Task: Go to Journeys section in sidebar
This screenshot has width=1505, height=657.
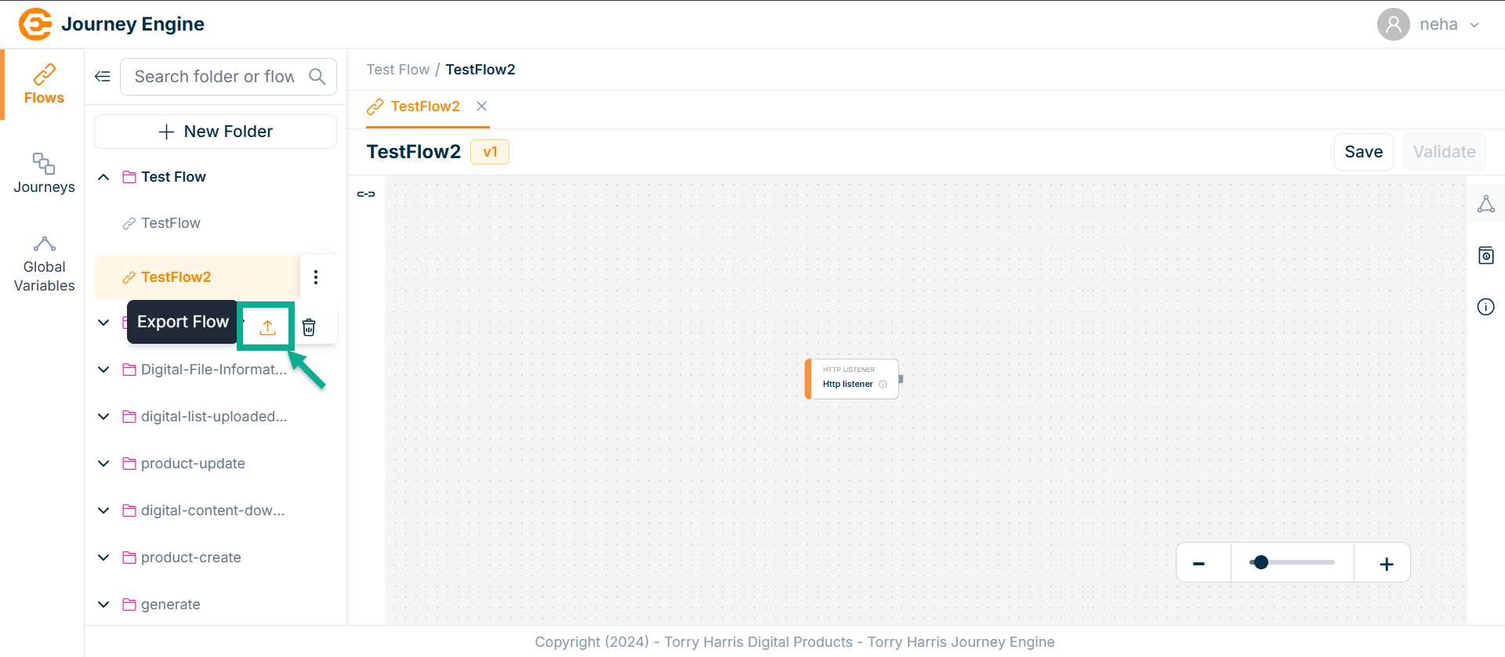Action: tap(44, 173)
